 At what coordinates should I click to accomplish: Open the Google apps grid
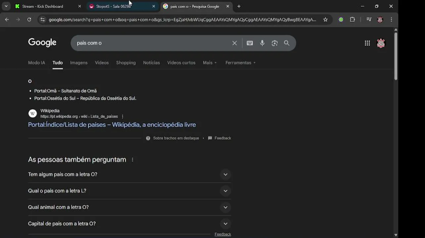367,43
